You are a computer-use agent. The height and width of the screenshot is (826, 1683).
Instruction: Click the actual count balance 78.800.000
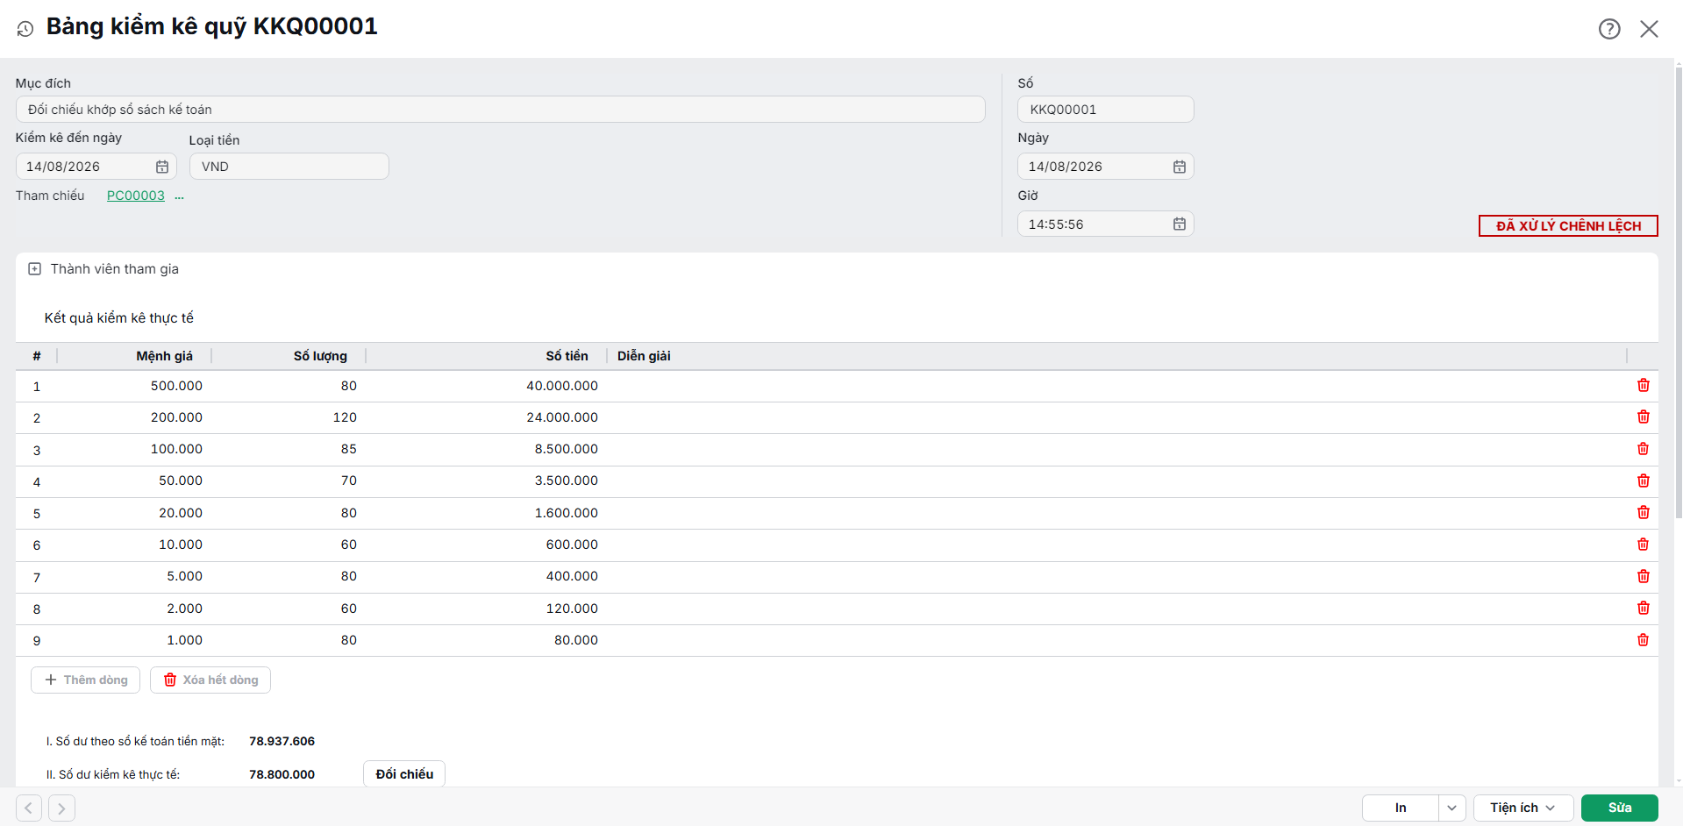(282, 774)
